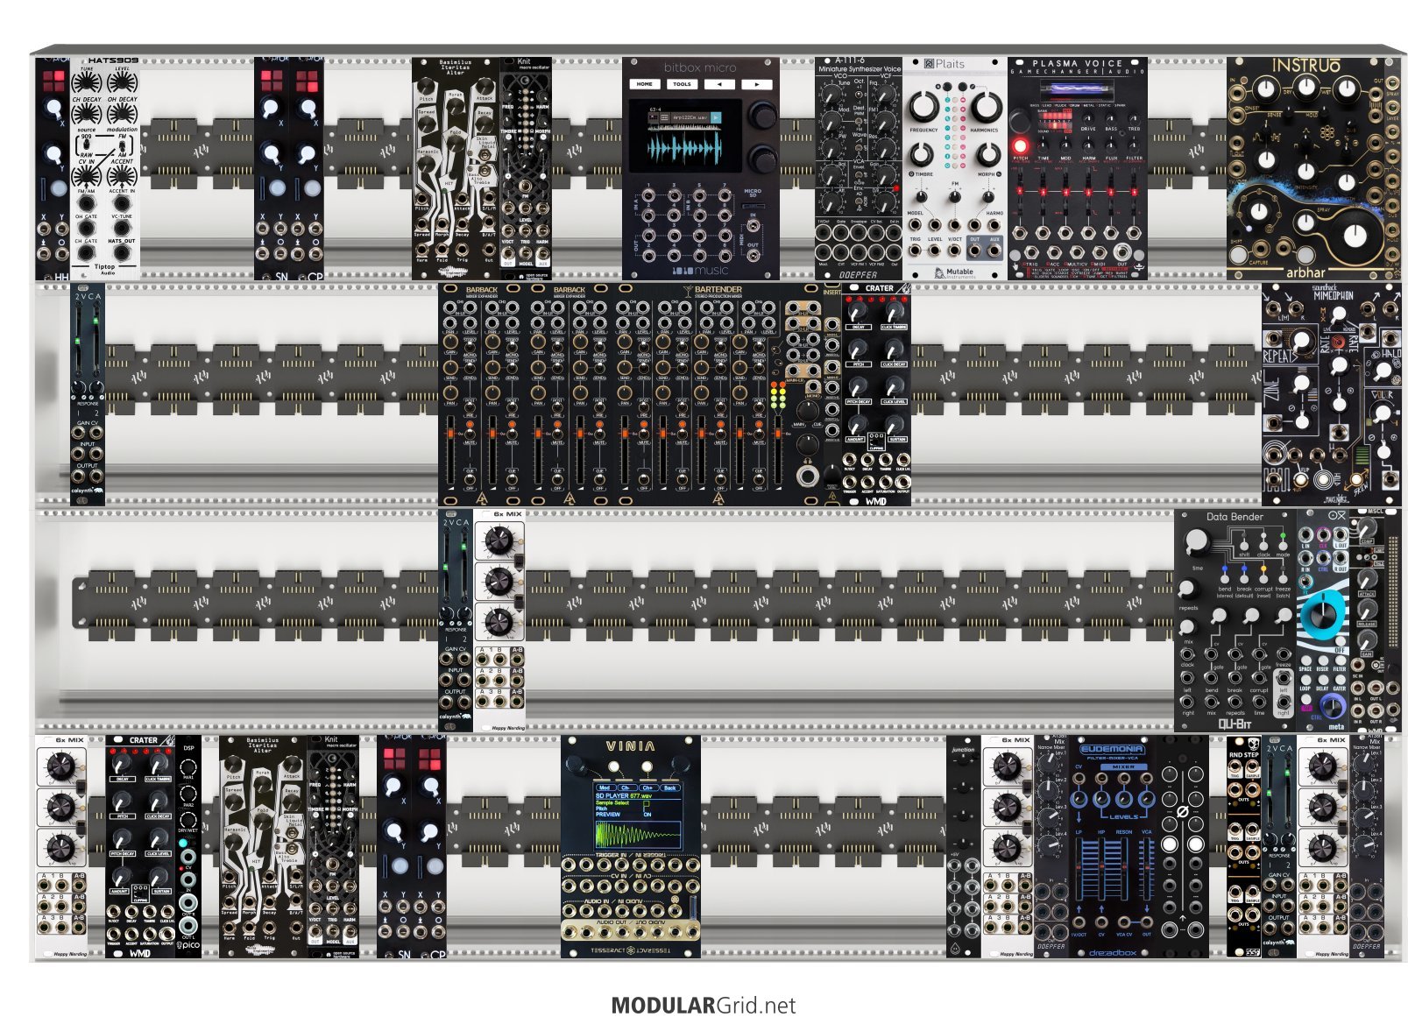The image size is (1408, 1024).
Task: Click the Plaits HARMONICS knob
Action: click(985, 108)
